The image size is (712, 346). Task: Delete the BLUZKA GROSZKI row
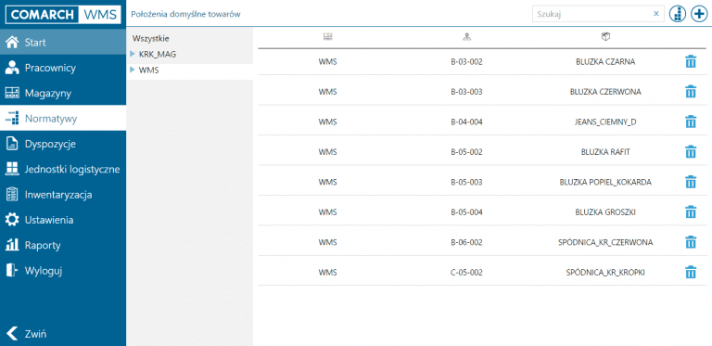pyautogui.click(x=690, y=212)
